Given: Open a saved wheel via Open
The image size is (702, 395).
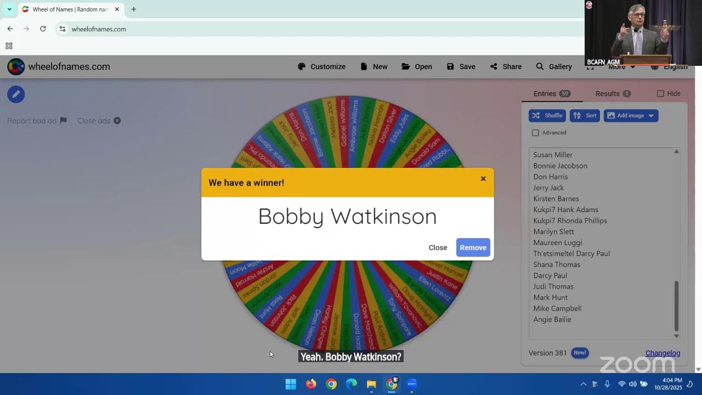Looking at the screenshot, I should click(417, 66).
